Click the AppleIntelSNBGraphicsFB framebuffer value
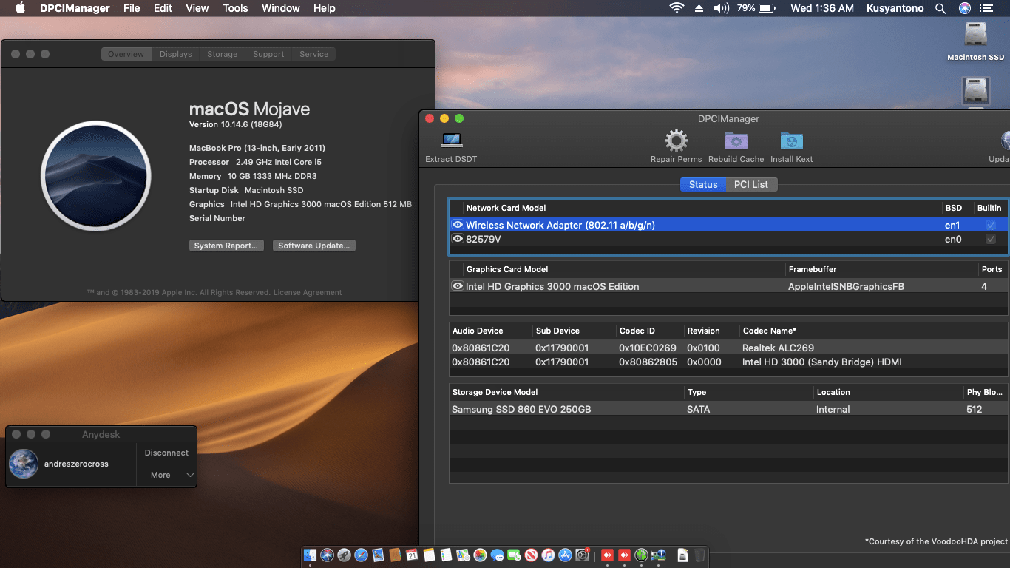This screenshot has height=568, width=1010. 846,286
